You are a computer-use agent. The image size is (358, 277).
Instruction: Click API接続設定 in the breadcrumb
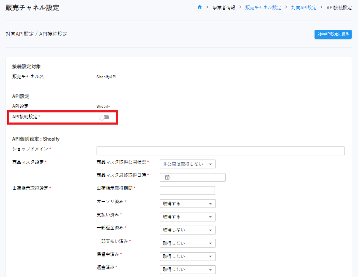339,8
